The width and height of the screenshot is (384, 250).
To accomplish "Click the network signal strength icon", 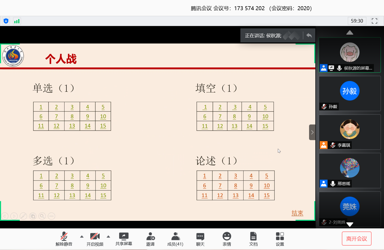I will click(17, 21).
